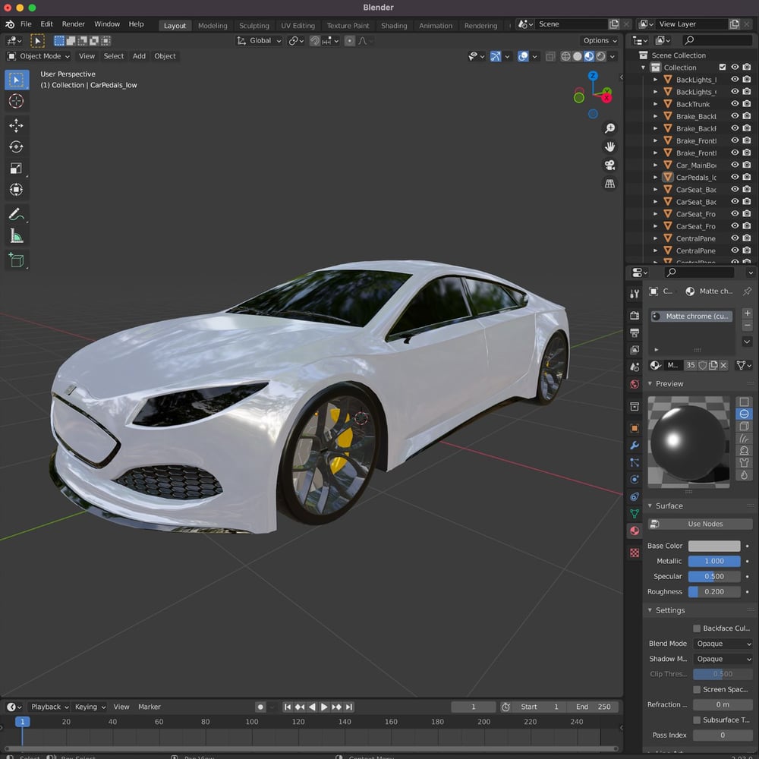This screenshot has height=759, width=759.
Task: Open the Blend Mode dropdown
Action: point(723,644)
